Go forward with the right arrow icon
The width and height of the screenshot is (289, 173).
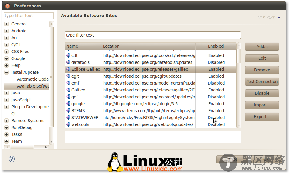269,17
